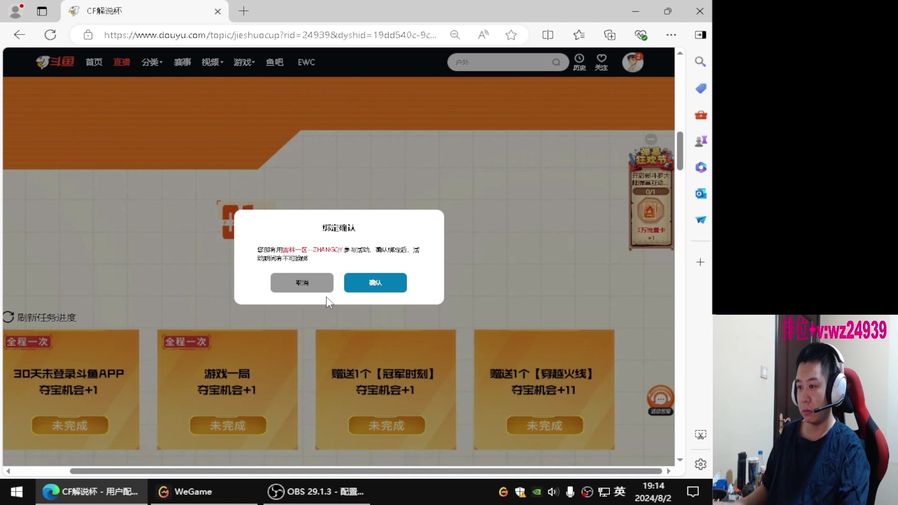Image resolution: width=898 pixels, height=505 pixels.
Task: Collapse the 弹幕狂欢节 banner with minus toggle
Action: point(651,139)
